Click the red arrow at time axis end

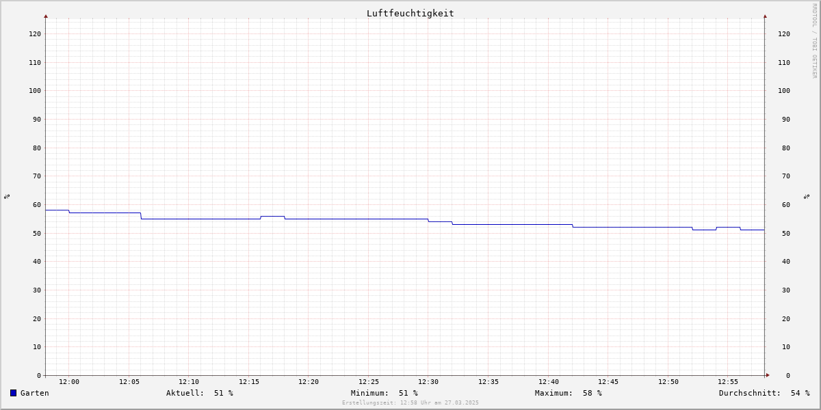tap(768, 375)
